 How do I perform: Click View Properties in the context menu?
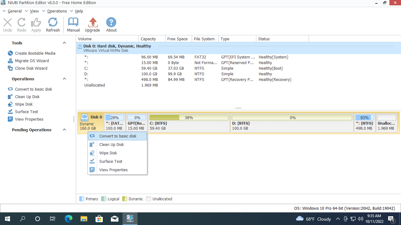click(113, 170)
